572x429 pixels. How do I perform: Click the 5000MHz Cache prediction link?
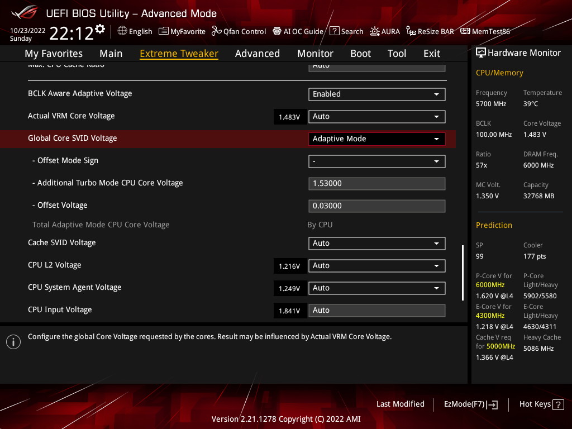coord(500,346)
